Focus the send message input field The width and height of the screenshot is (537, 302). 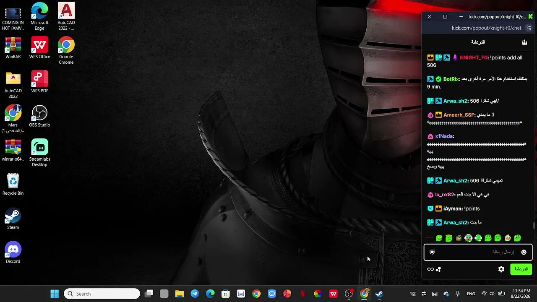coord(478,252)
